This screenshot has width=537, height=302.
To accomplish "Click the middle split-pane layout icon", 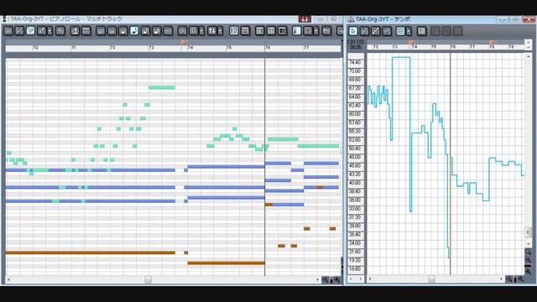I will tap(271, 31).
